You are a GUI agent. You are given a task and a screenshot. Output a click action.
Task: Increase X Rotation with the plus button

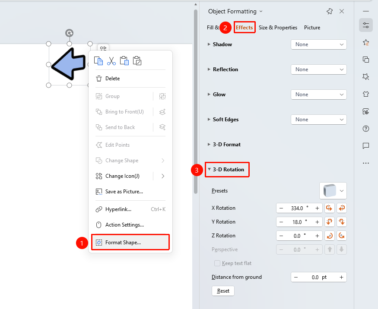(x=317, y=208)
